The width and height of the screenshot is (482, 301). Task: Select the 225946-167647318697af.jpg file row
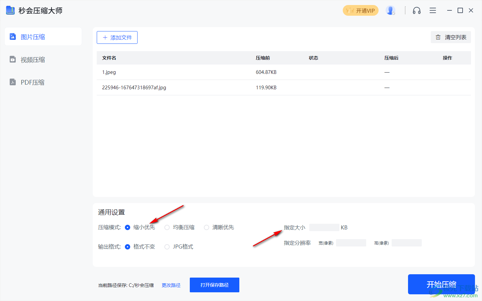[284, 88]
